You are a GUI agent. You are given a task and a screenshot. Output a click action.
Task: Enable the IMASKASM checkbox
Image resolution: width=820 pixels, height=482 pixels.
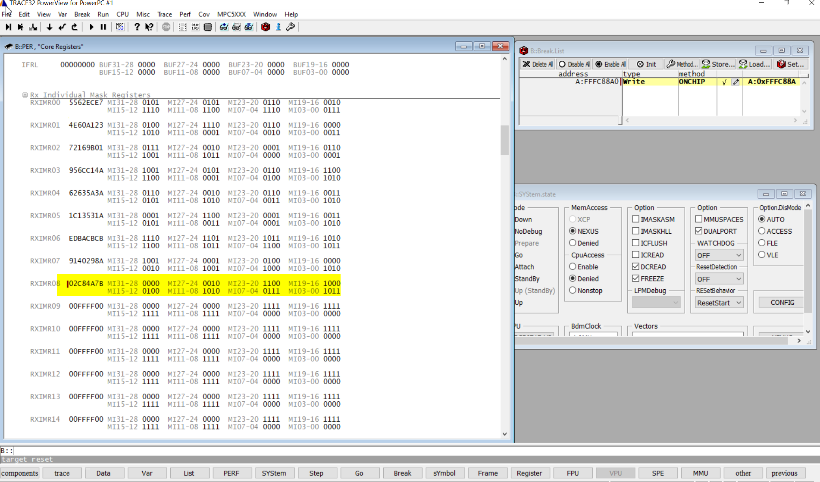636,219
